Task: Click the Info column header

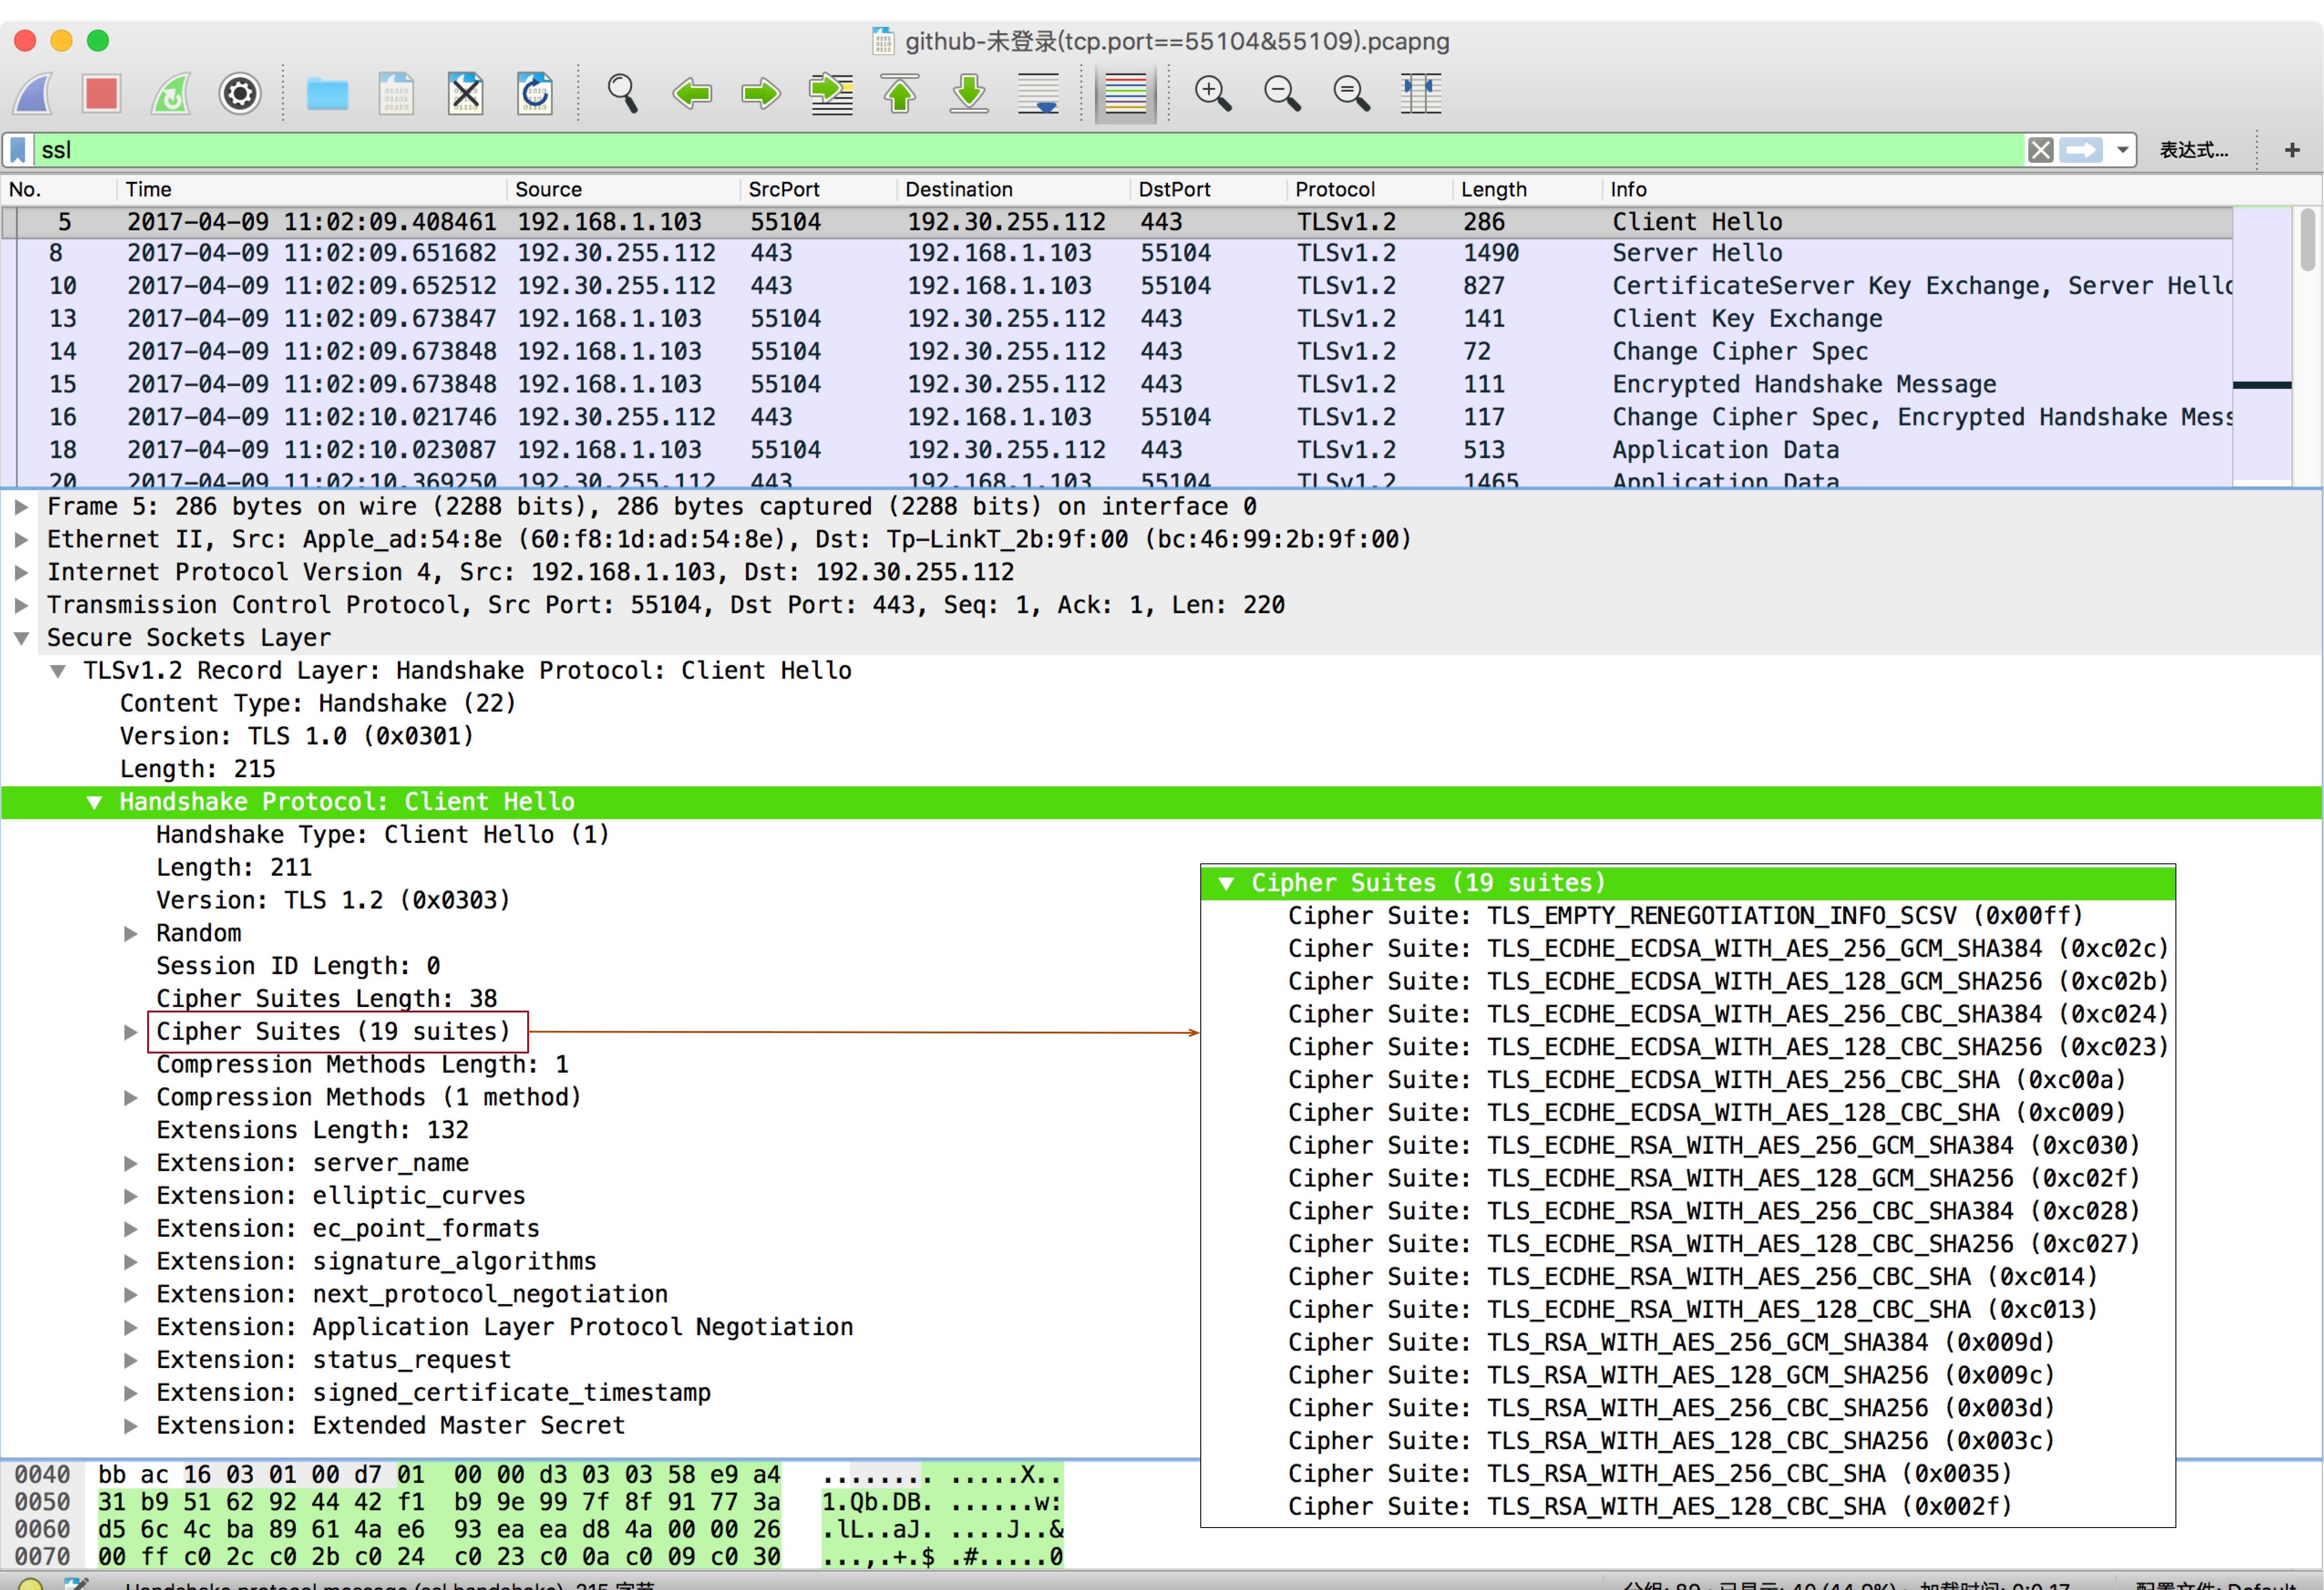Action: click(1628, 189)
